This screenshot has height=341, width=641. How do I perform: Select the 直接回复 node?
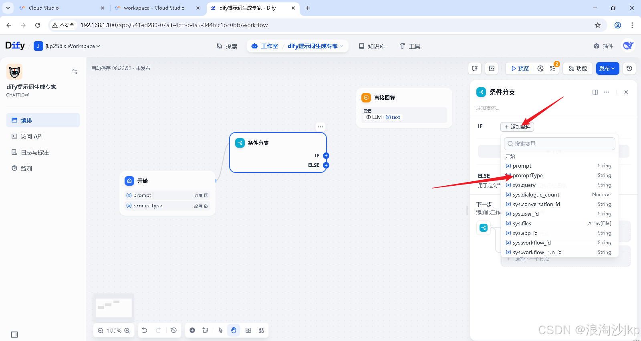pos(404,108)
